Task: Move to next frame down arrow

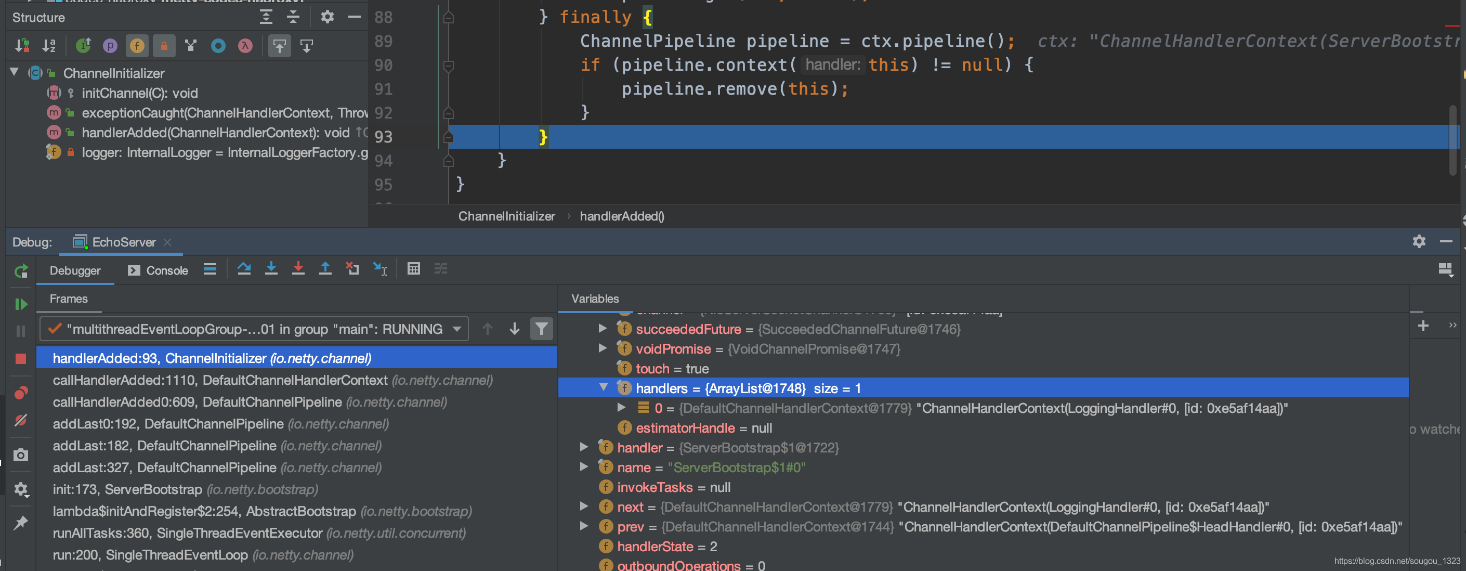Action: pos(515,329)
